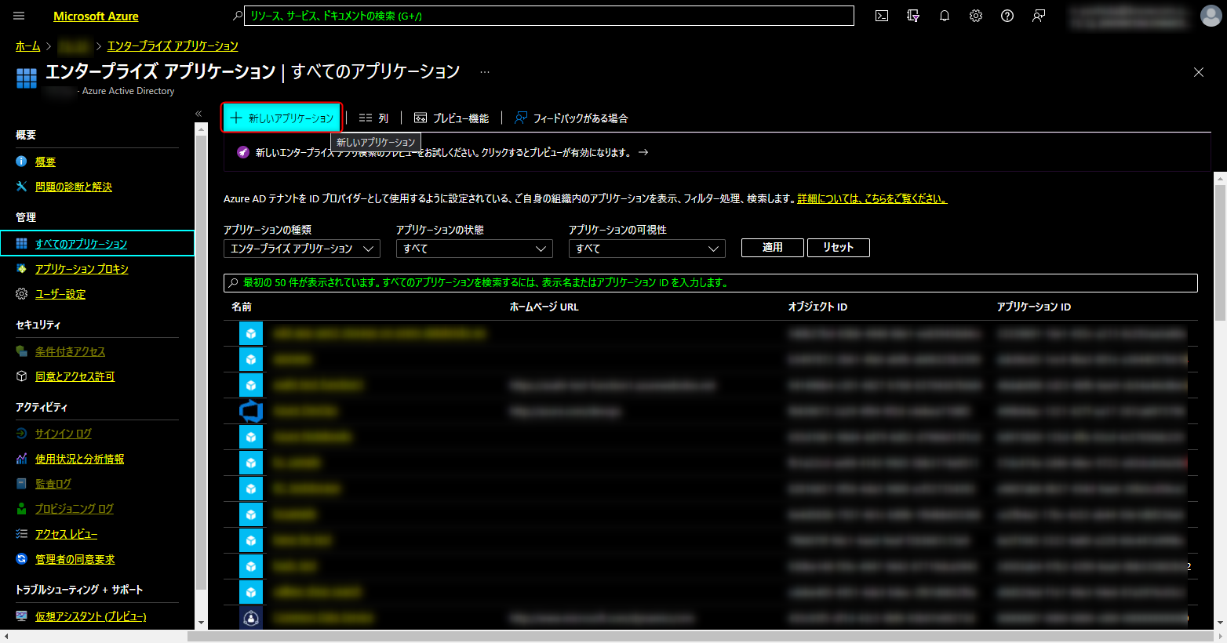This screenshot has height=643, width=1227.
Task: Open the 詳細については、こちらをご覧ください link
Action: 872,199
